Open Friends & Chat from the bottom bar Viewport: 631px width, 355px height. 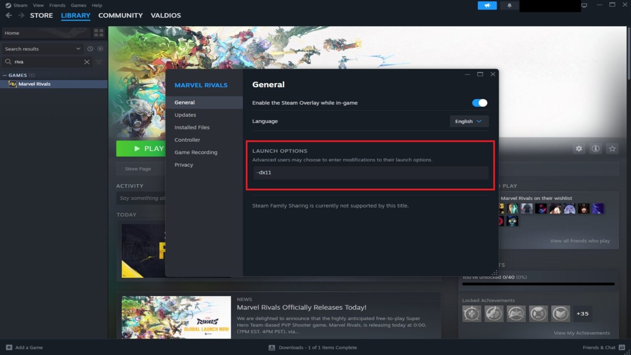coord(599,347)
